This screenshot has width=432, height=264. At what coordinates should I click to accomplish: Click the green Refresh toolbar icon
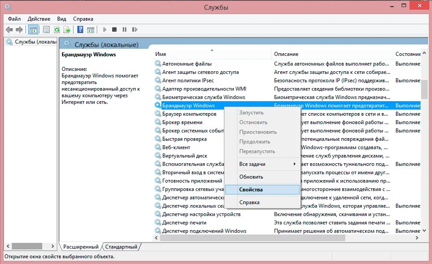57,29
